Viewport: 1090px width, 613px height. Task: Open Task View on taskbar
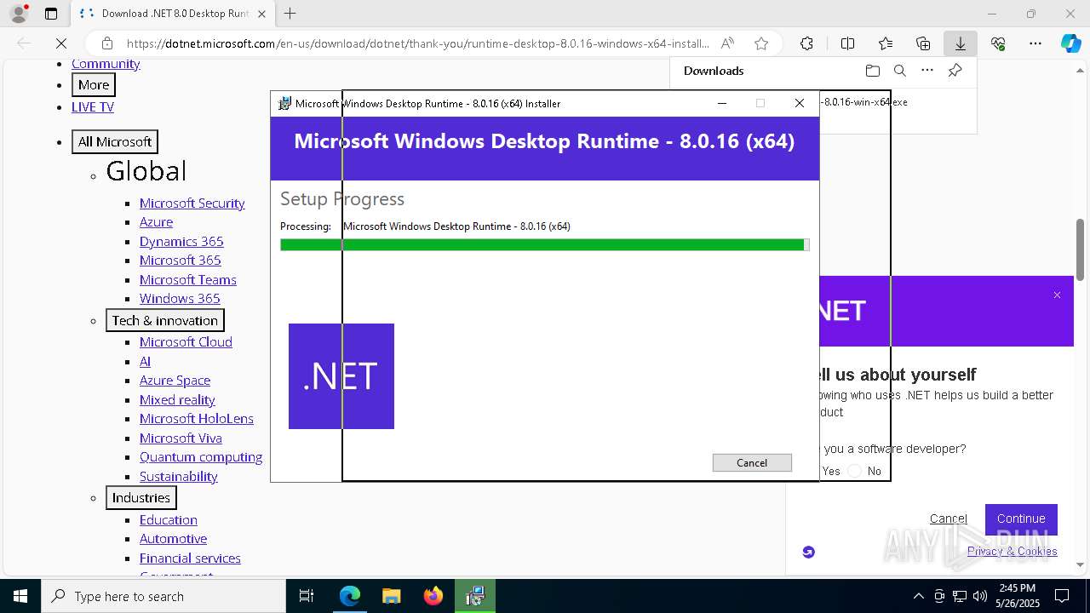(x=307, y=596)
